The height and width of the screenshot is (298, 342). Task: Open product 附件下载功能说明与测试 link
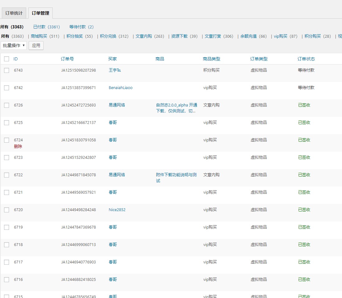pos(176,178)
